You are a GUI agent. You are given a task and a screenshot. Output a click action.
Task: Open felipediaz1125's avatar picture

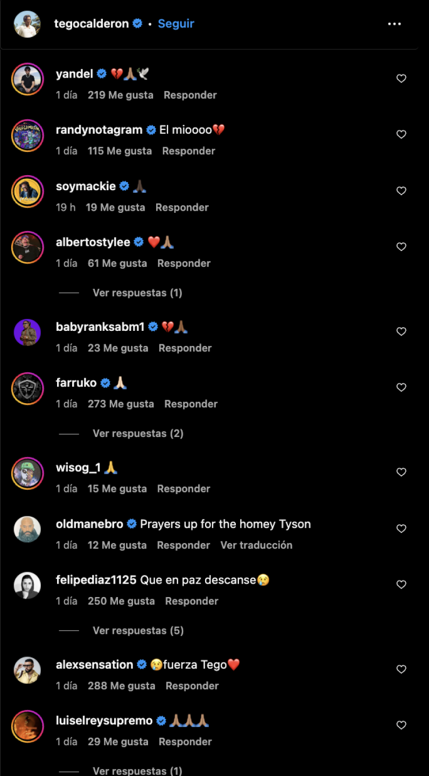pos(27,585)
